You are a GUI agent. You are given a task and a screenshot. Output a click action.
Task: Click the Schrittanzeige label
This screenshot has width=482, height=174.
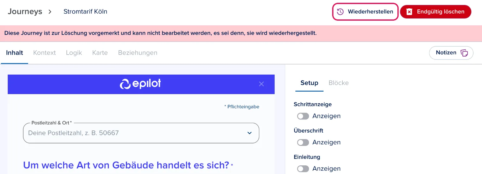tap(313, 104)
